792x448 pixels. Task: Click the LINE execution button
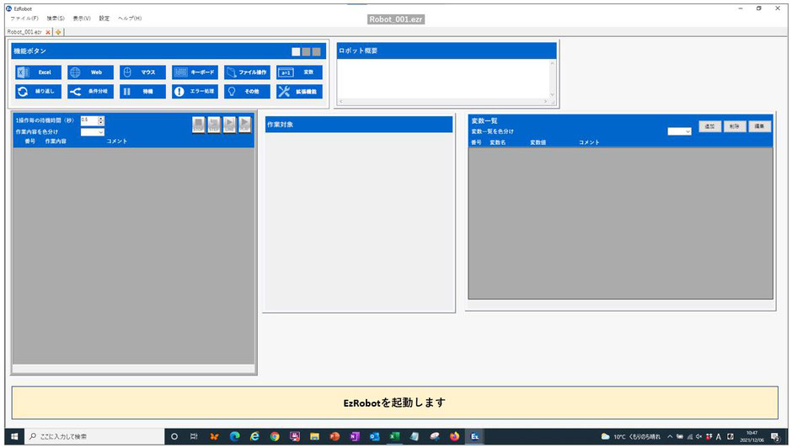(x=229, y=125)
